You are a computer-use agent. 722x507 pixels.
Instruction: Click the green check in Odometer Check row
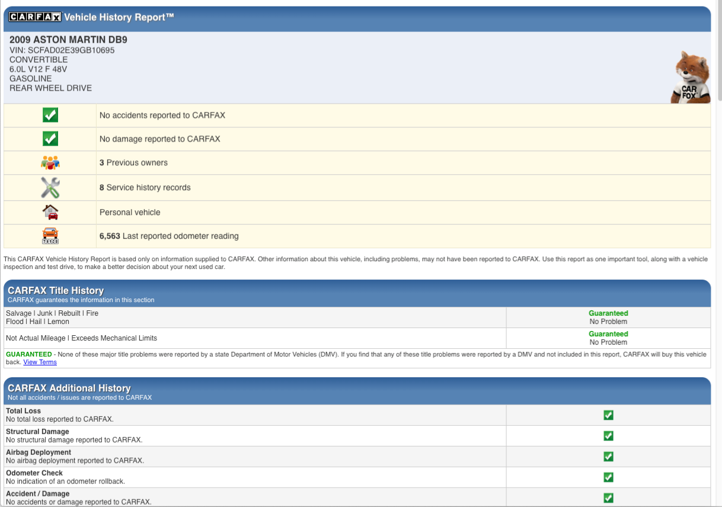[x=608, y=477]
